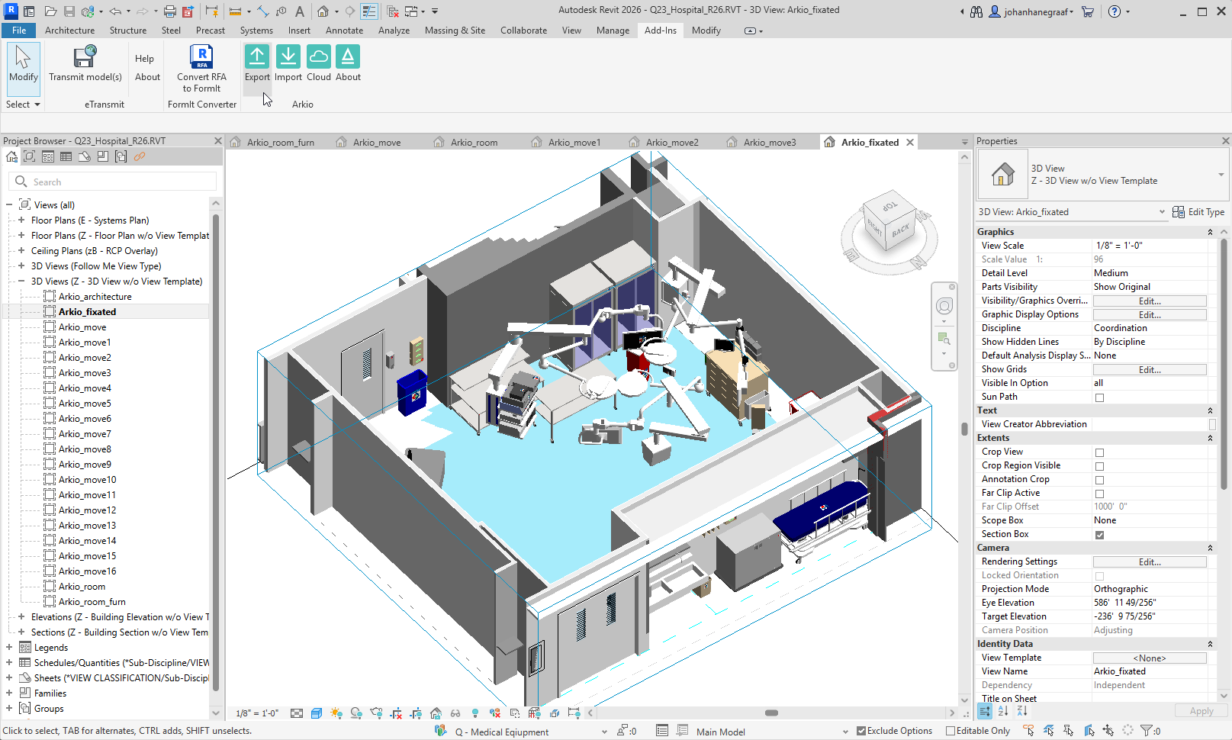Viewport: 1232px width, 740px height.
Task: Click the link icon in Project Browser toolbar
Action: coord(140,156)
